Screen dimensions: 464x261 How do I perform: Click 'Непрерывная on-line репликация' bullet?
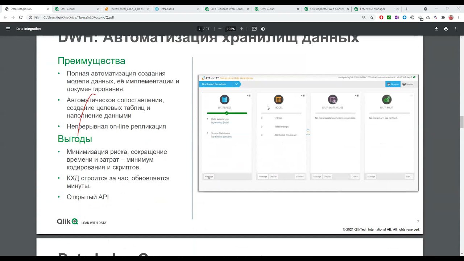point(116,127)
